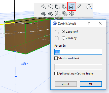Confirm the dialog with OK
Screen dimensions: 109x93
[x=91, y=84]
